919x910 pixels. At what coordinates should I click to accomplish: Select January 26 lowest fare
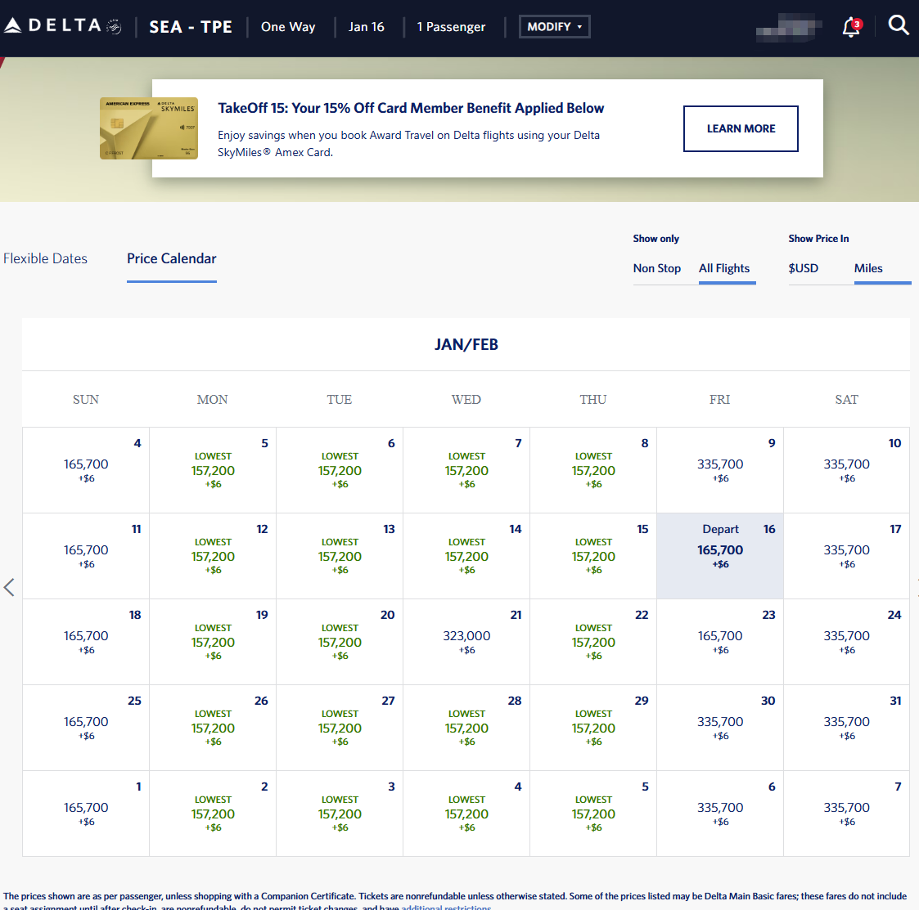click(x=213, y=728)
